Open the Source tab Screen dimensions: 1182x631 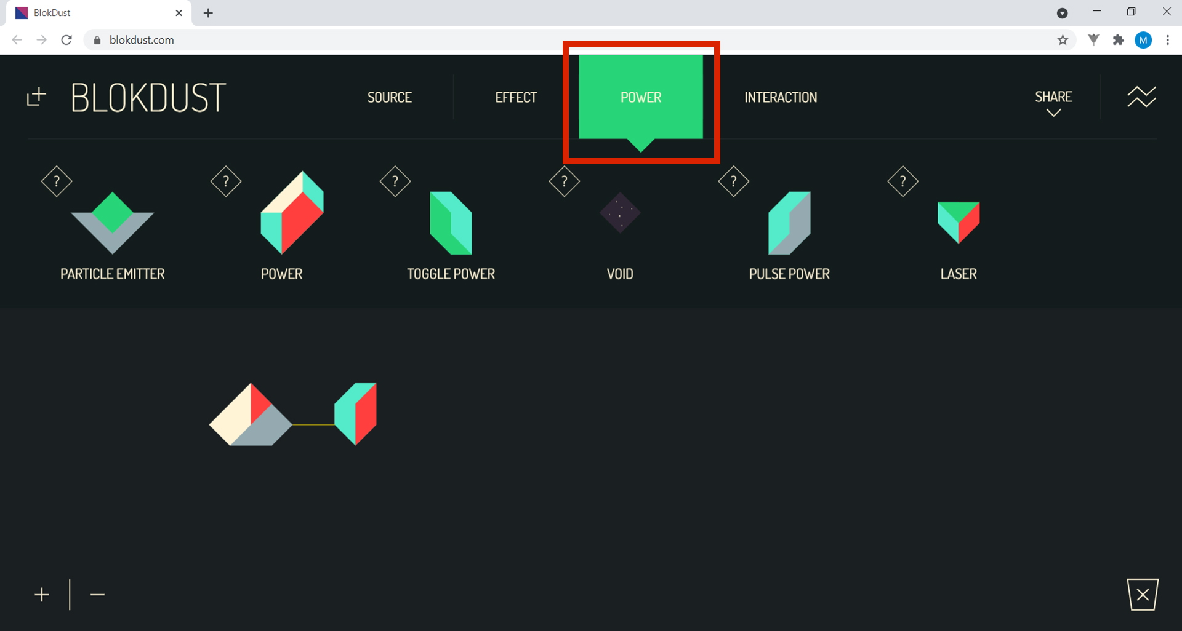[x=390, y=97]
